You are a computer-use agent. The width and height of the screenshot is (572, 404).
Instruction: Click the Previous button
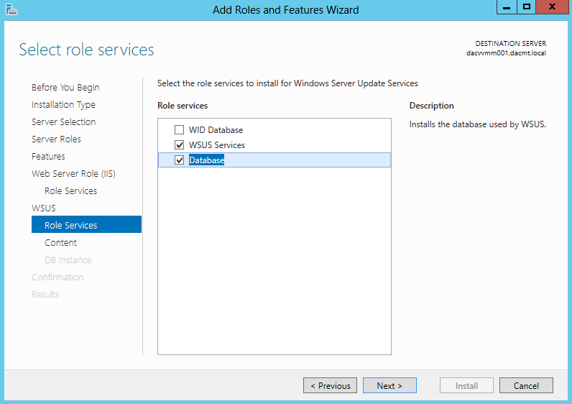pos(330,385)
